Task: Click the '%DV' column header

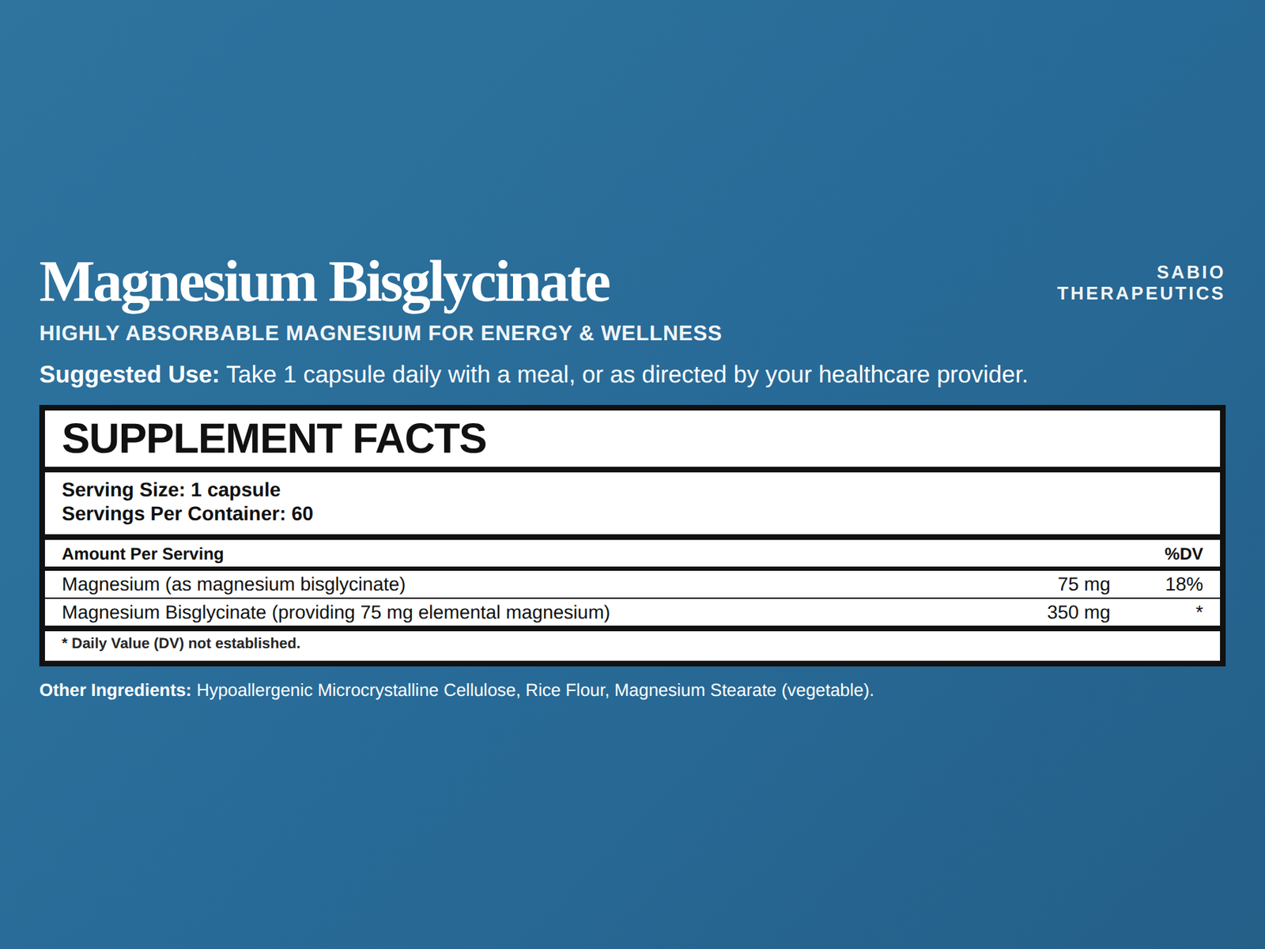Action: (1184, 554)
